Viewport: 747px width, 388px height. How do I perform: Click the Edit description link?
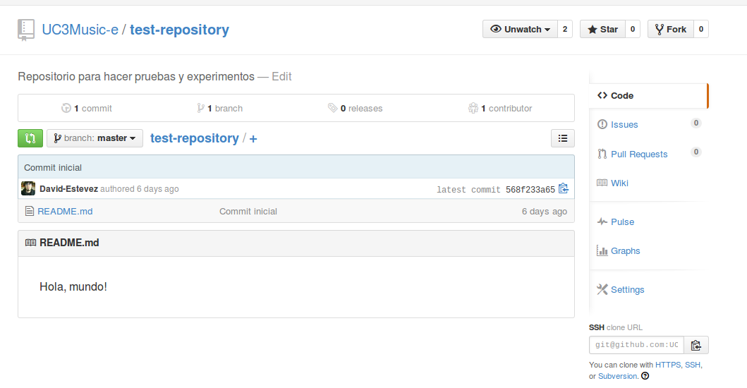[281, 76]
